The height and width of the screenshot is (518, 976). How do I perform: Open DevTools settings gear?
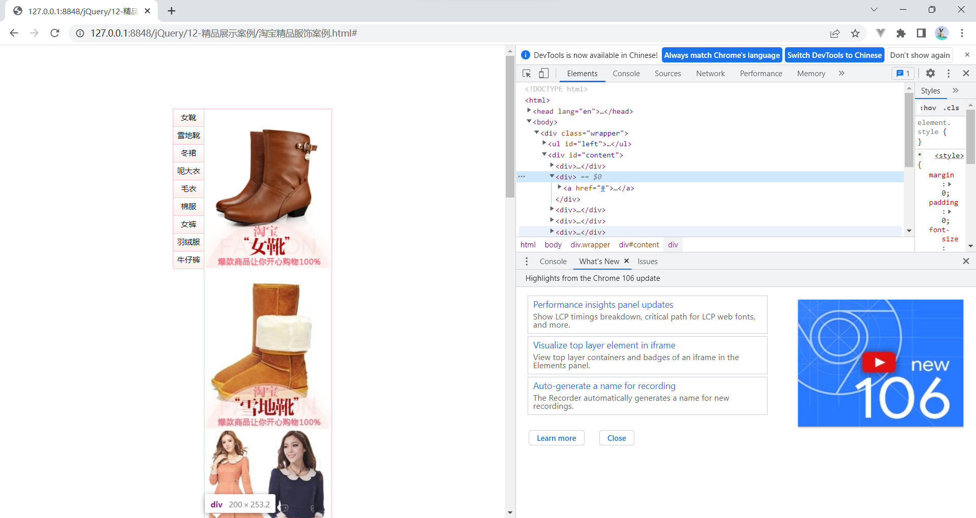(x=930, y=73)
